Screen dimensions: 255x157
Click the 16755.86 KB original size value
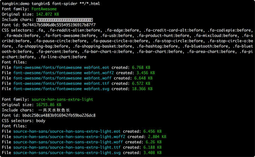pyautogui.click(x=49, y=105)
